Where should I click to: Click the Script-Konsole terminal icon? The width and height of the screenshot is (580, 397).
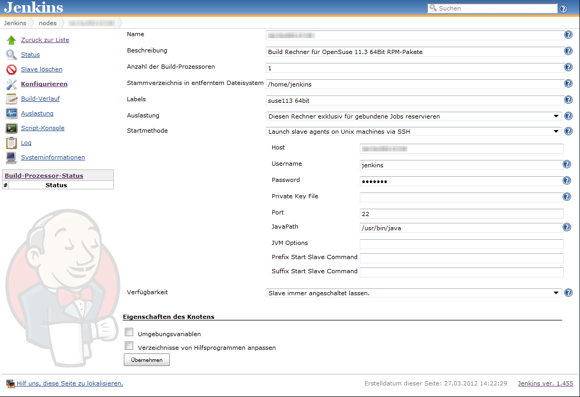11,128
